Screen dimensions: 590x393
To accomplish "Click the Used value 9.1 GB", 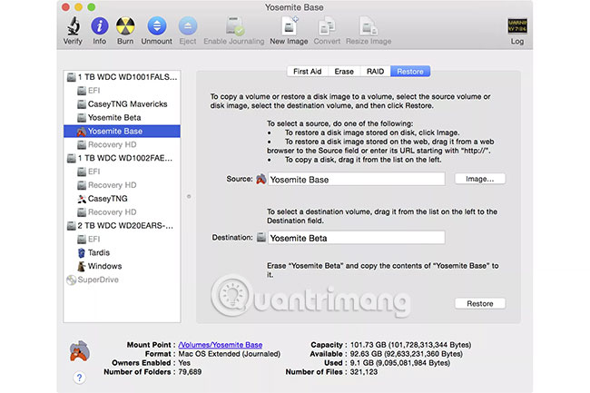I will click(400, 363).
